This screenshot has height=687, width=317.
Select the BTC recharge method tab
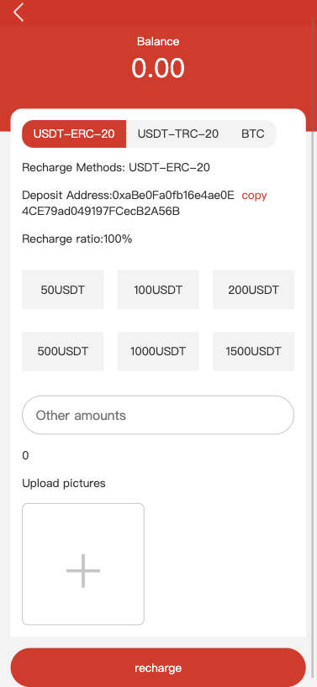(253, 134)
